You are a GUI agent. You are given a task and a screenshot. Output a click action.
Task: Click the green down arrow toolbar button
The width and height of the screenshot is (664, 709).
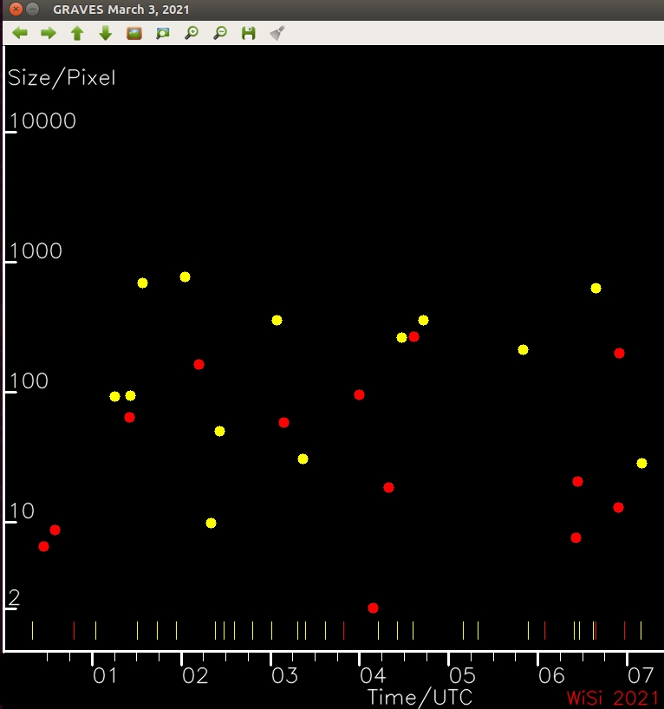(x=106, y=33)
